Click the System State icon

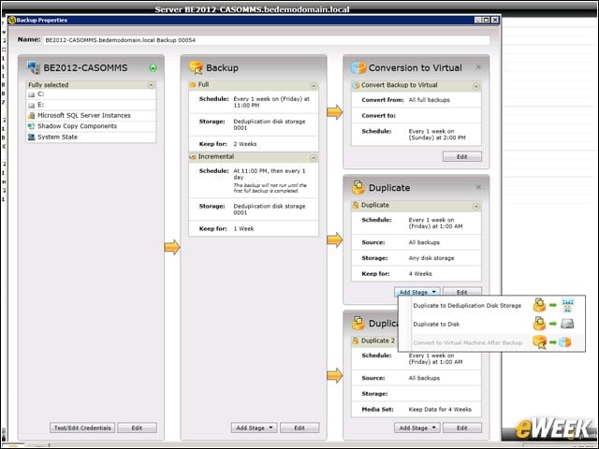(31, 137)
